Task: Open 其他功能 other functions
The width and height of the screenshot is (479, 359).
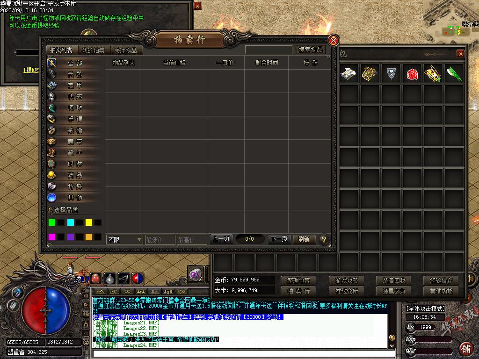Action: point(442,291)
